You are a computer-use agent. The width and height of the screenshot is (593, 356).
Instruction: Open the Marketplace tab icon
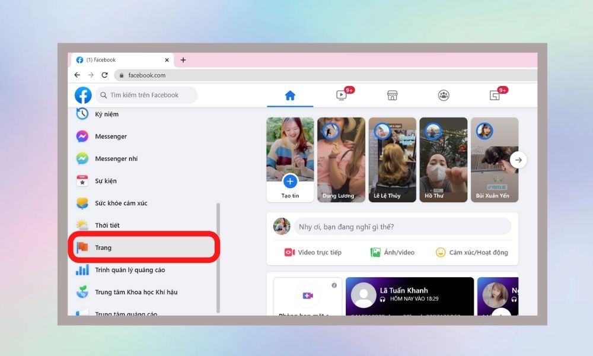point(392,96)
